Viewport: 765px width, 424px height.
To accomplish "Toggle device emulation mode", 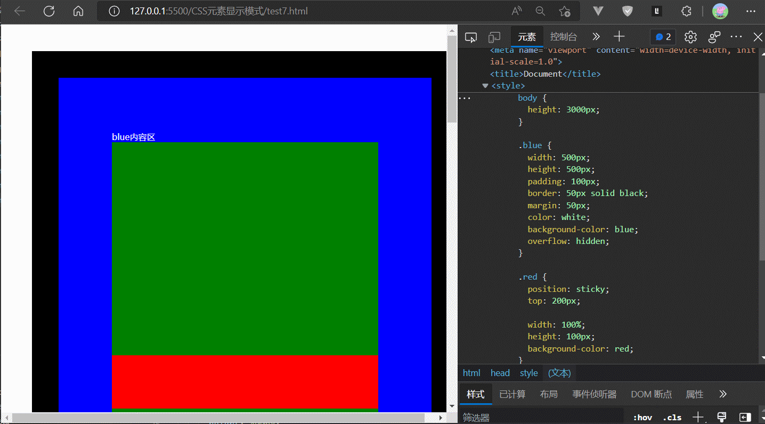I will (x=494, y=37).
